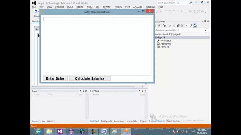
Task: Click the Quick Launch search magnifier icon
Action: (x=191, y=3)
